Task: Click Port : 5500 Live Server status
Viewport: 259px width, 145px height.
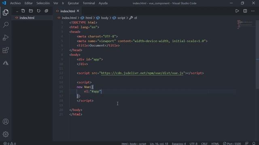Action: (x=232, y=143)
